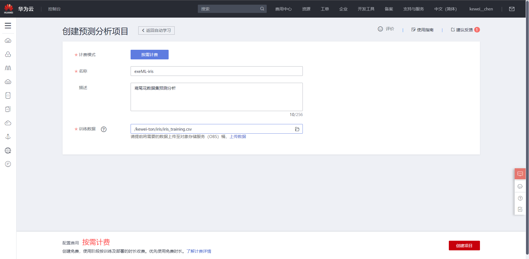
Task: Select the 按需计费 billing mode
Action: (x=150, y=55)
